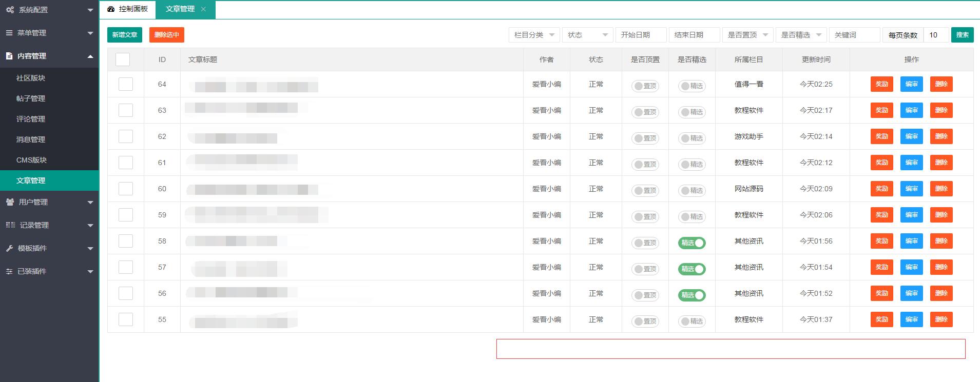Open 帖子管理 in the sidebar
This screenshot has height=382, width=980.
pos(49,98)
